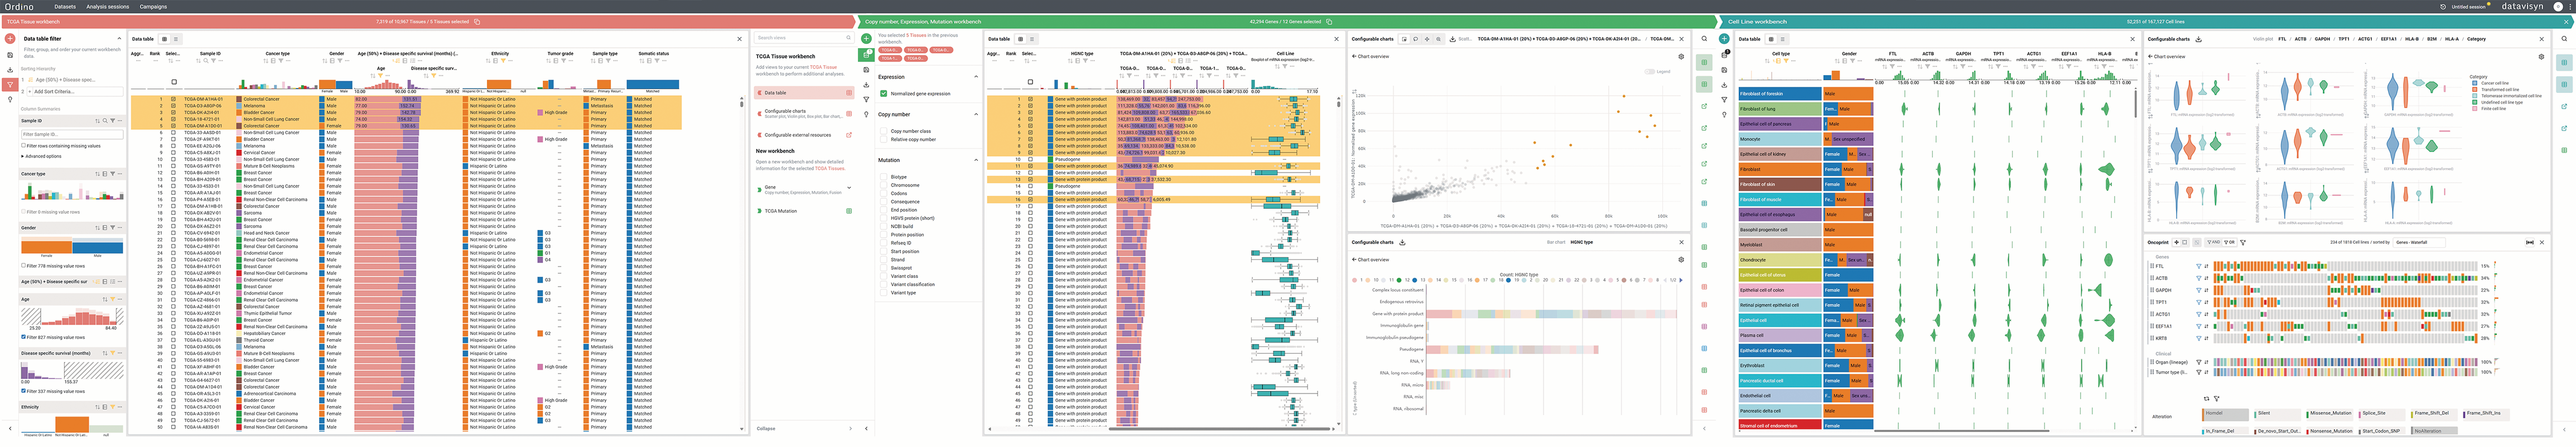The width and height of the screenshot is (2576, 447).
Task: Download the HGNC type bar chart
Action: [x=1402, y=243]
